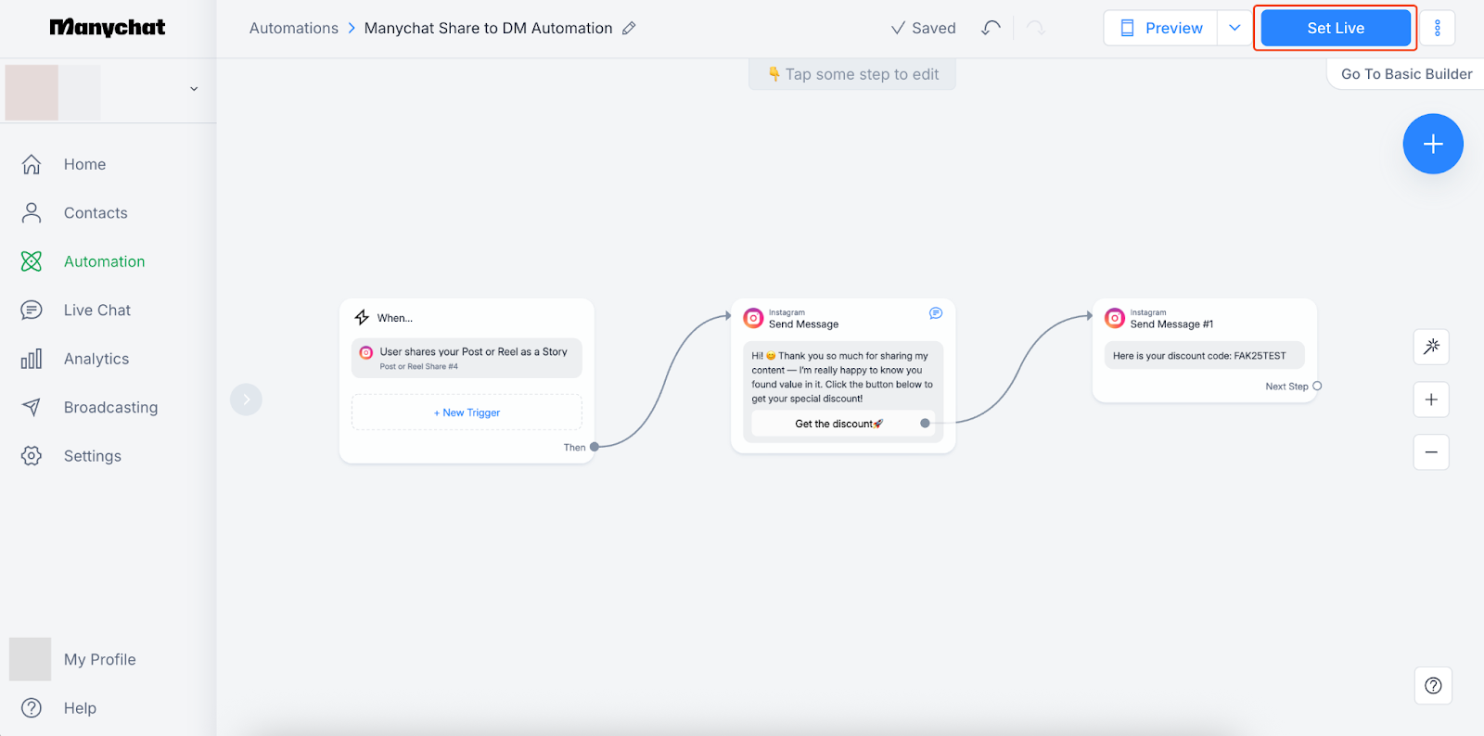Click the pencil icon to rename automation
Screen dimensions: 1484x736
[x=629, y=29]
